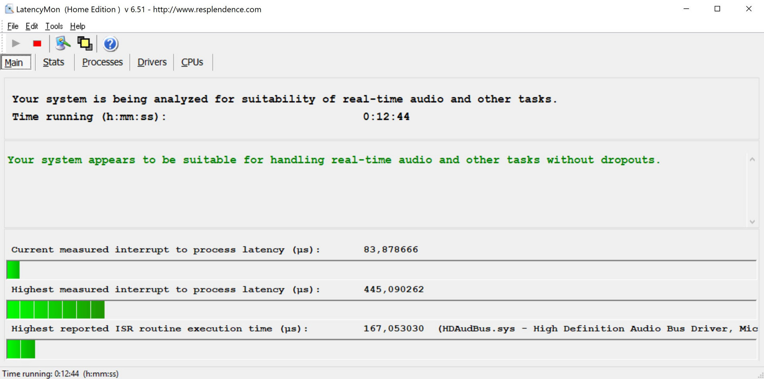
Task: Click 'Current measured interrupt to process latency' label
Action: tap(166, 250)
